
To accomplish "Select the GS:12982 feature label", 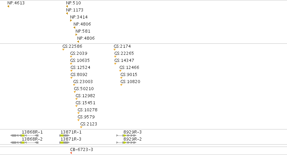I will tap(85, 96).
